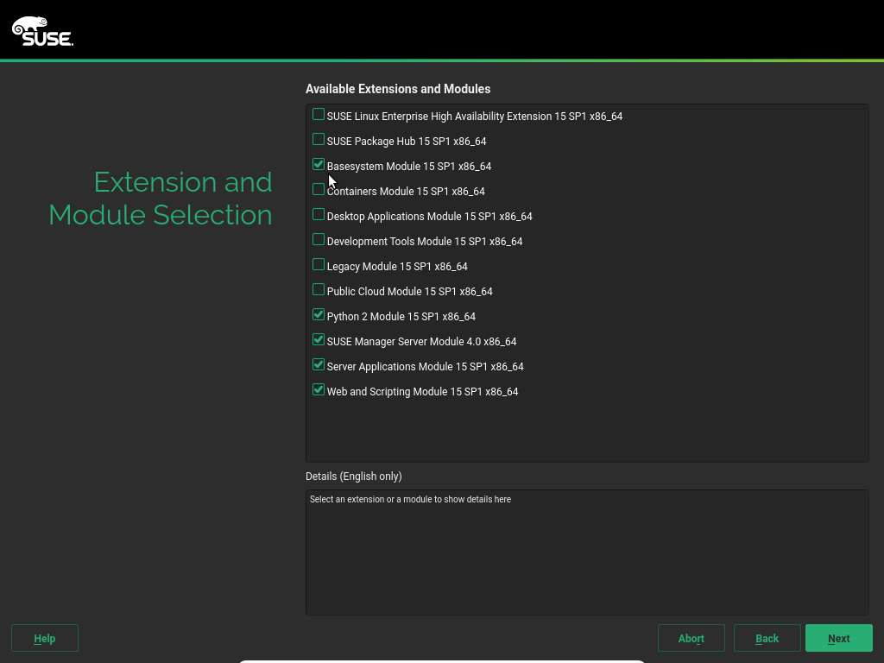Check the Legacy Module checkbox

point(319,264)
